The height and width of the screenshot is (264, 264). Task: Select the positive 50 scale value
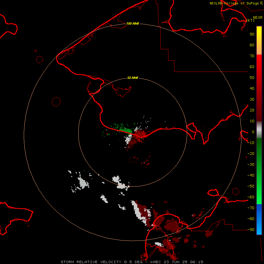point(252,78)
